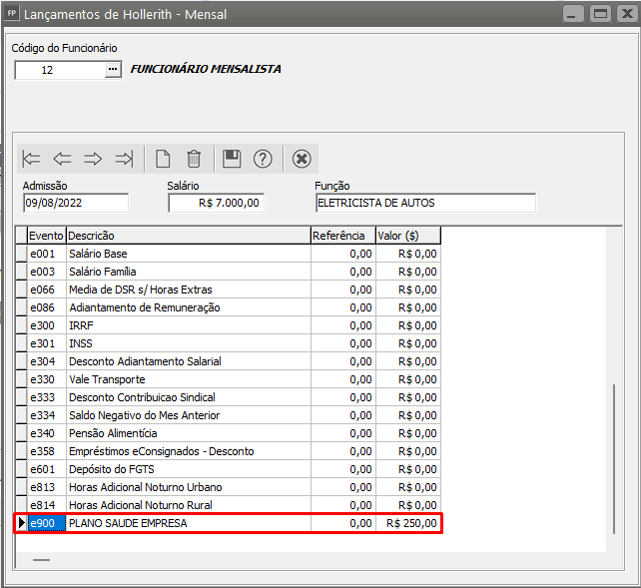Viewport: 641px width, 588px height.
Task: Select the Salário value field
Action: 216,203
